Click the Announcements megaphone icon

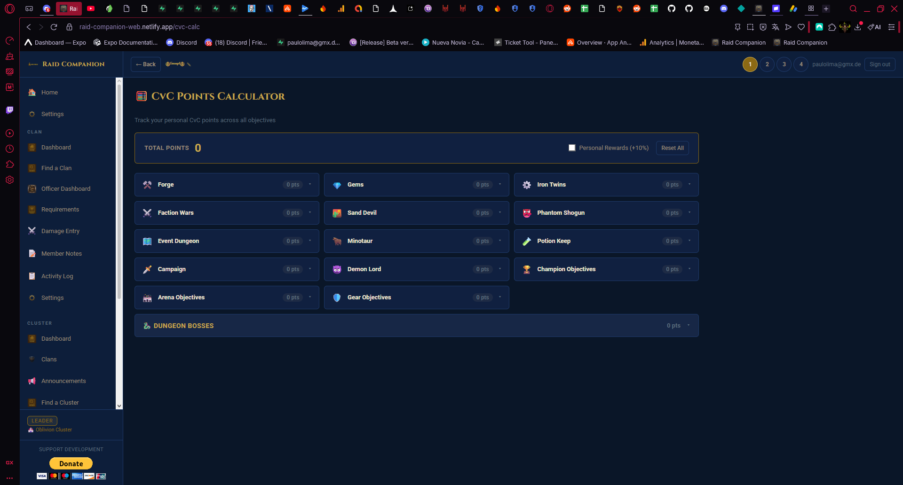[x=32, y=381]
